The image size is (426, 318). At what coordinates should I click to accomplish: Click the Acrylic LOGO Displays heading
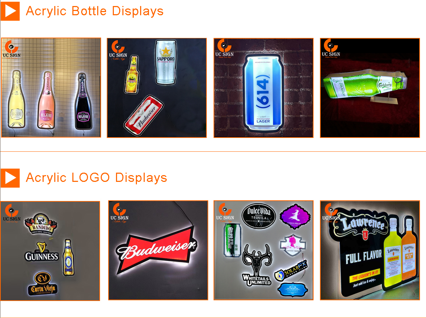(96, 177)
